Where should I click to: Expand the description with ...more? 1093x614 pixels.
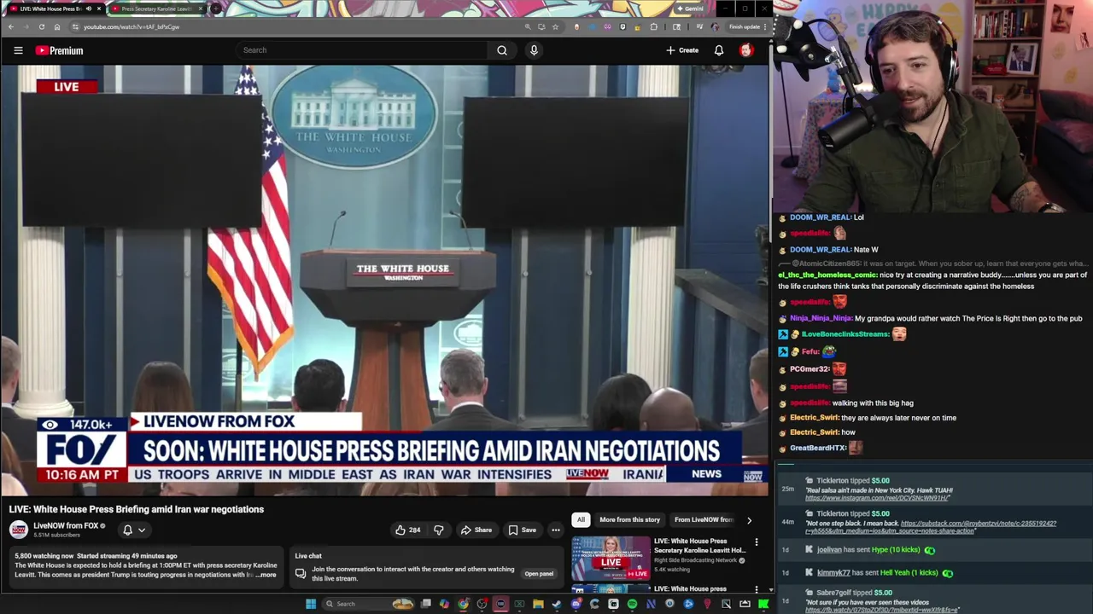pyautogui.click(x=266, y=575)
